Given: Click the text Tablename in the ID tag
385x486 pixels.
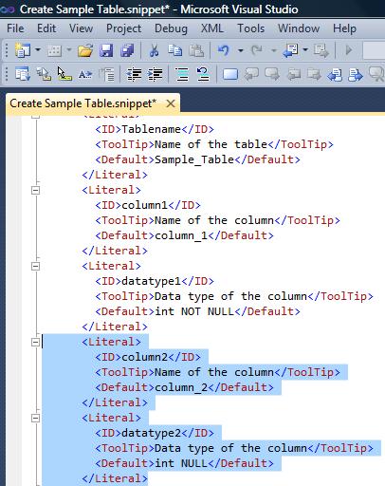Looking at the screenshot, I should tap(151, 129).
